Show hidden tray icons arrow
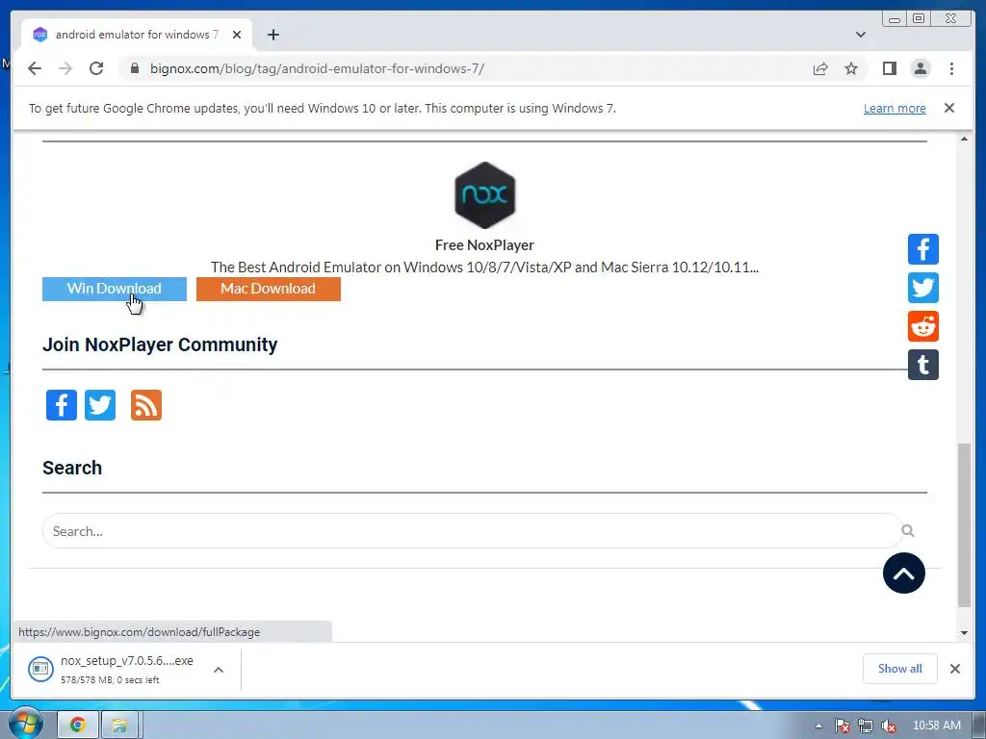 (x=818, y=726)
